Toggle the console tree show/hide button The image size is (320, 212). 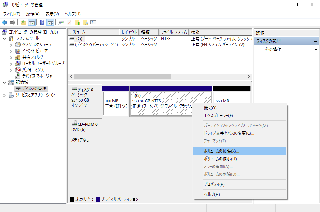31,22
